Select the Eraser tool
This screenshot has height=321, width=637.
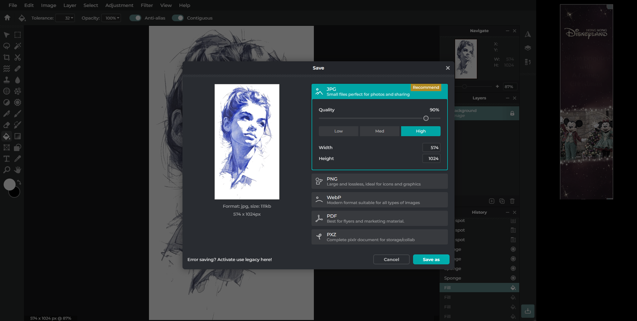pyautogui.click(x=6, y=125)
